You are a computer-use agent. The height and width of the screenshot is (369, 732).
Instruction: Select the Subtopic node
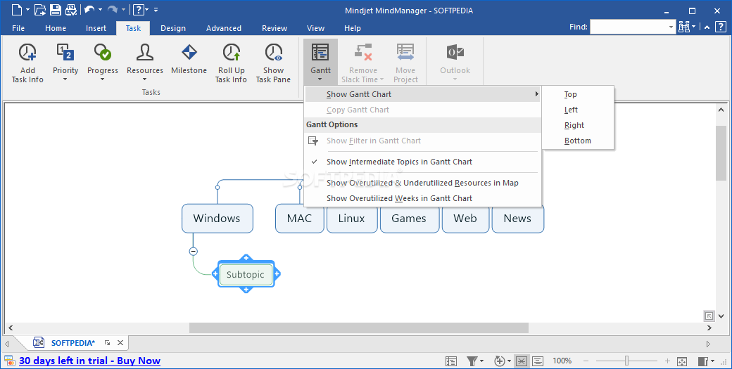point(245,274)
